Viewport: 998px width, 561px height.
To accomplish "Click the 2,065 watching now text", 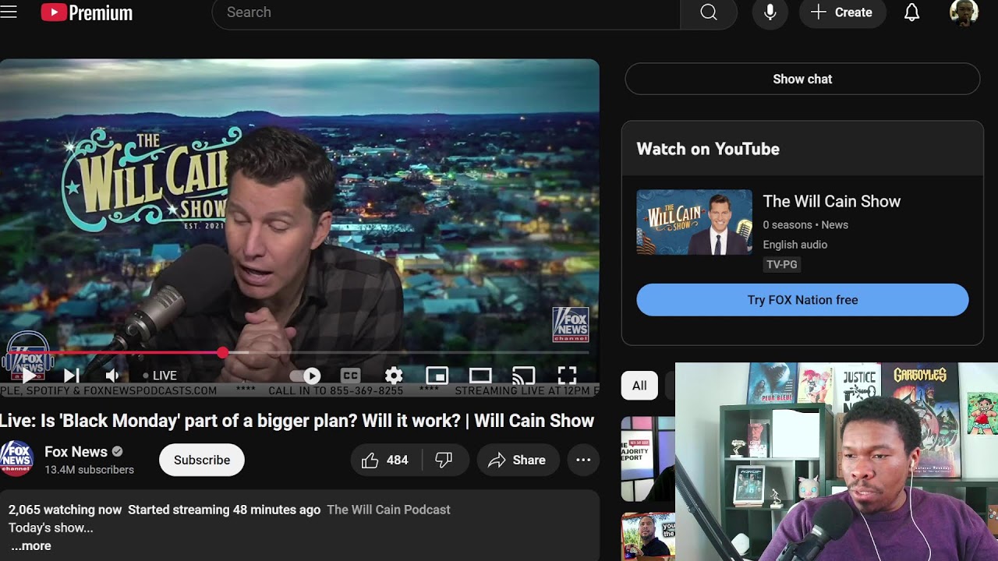I will click(65, 510).
